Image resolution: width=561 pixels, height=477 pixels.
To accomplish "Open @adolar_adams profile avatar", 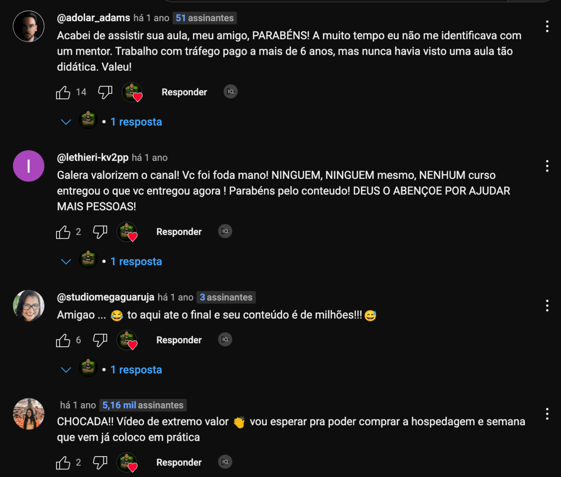I will click(29, 26).
